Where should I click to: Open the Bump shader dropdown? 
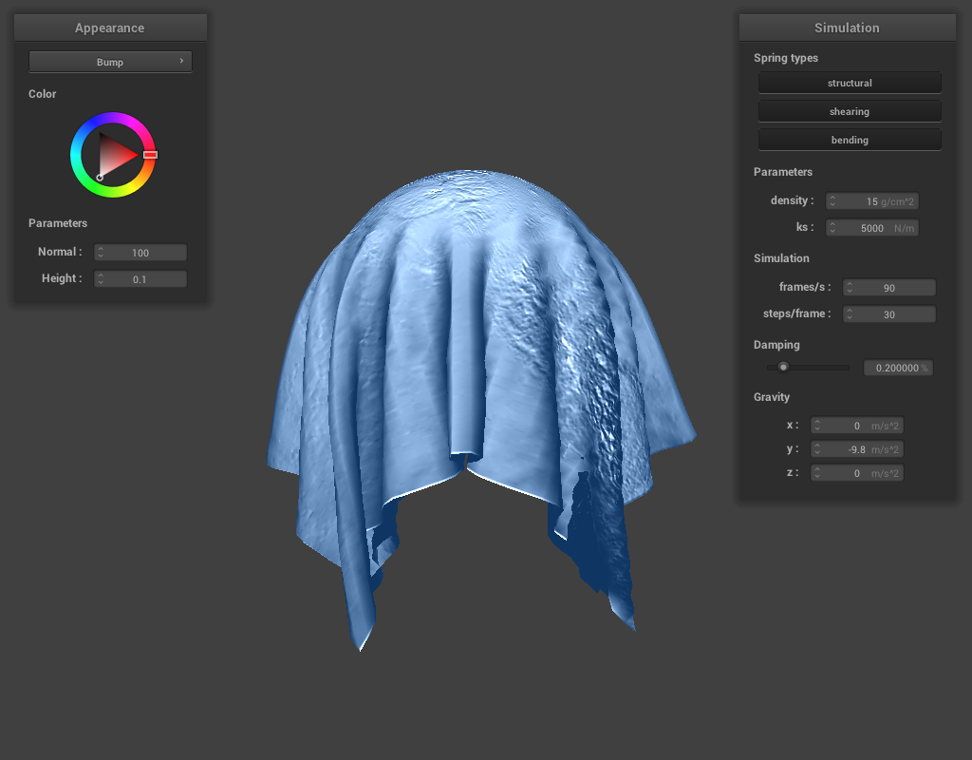click(x=110, y=62)
